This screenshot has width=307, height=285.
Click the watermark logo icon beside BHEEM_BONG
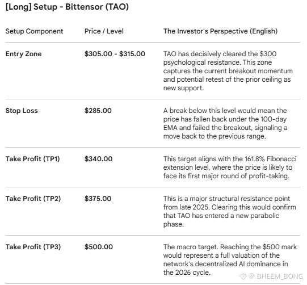[243, 276]
